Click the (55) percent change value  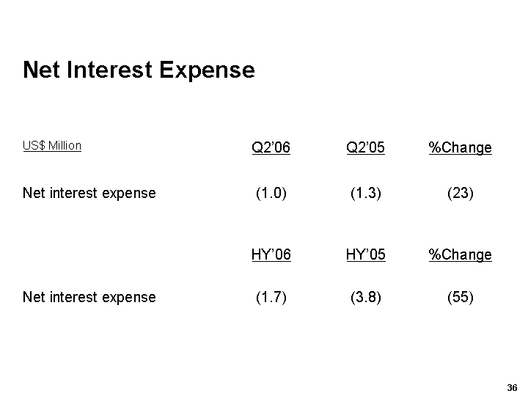[460, 297]
